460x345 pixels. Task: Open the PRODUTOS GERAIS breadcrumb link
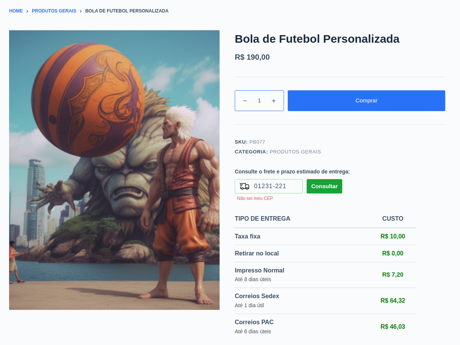[54, 11]
